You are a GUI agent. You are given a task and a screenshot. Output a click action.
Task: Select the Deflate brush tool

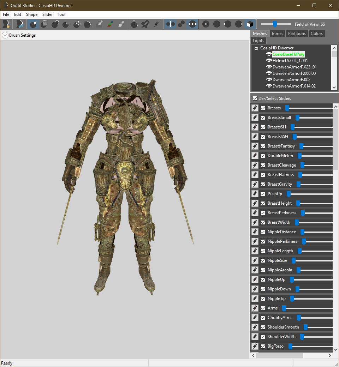coord(66,24)
